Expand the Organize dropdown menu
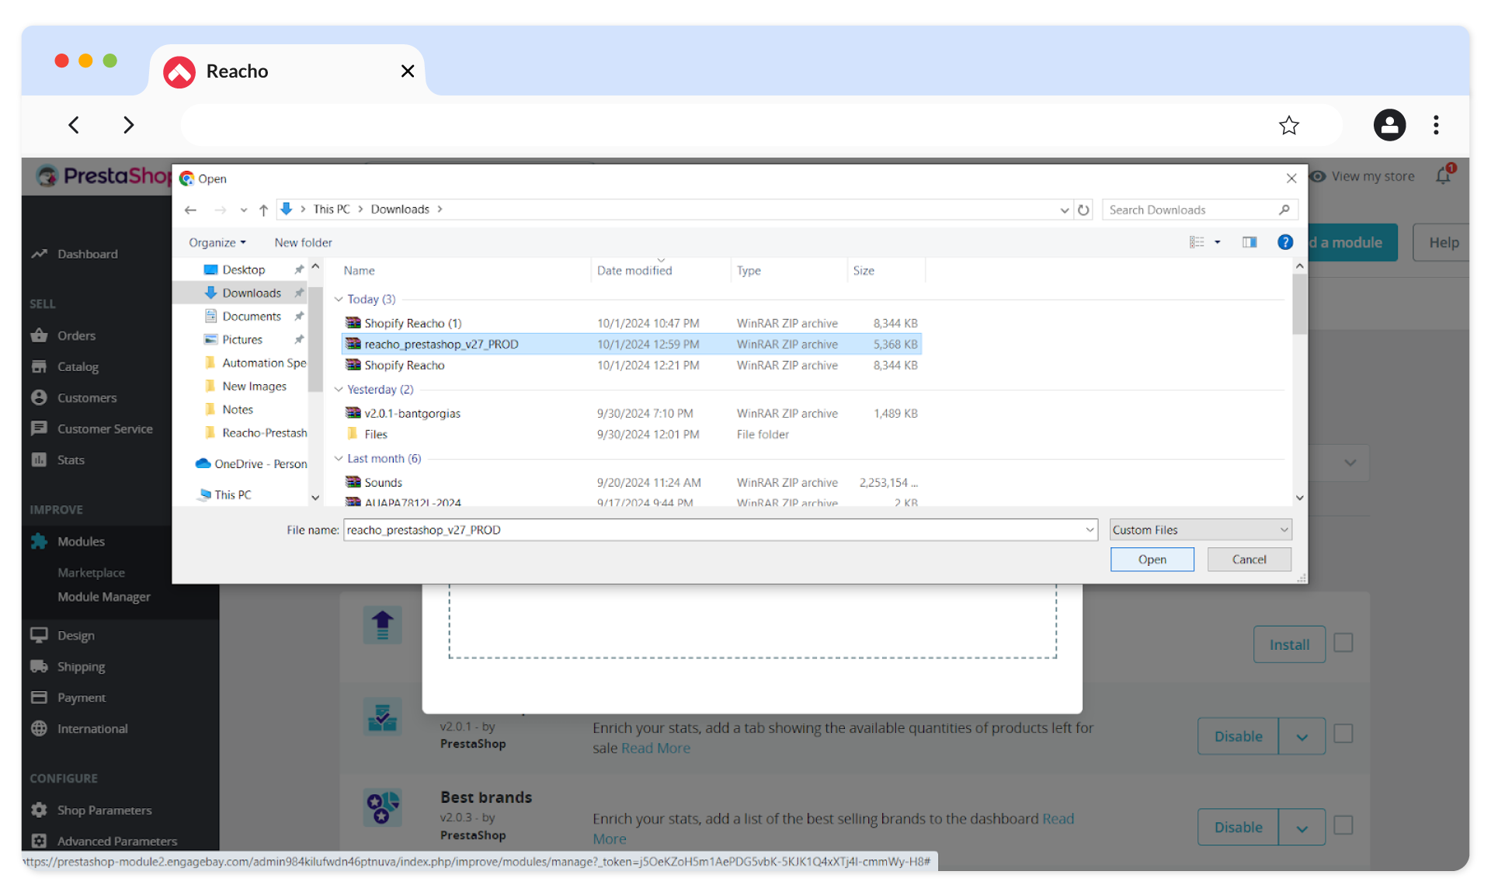 tap(217, 242)
